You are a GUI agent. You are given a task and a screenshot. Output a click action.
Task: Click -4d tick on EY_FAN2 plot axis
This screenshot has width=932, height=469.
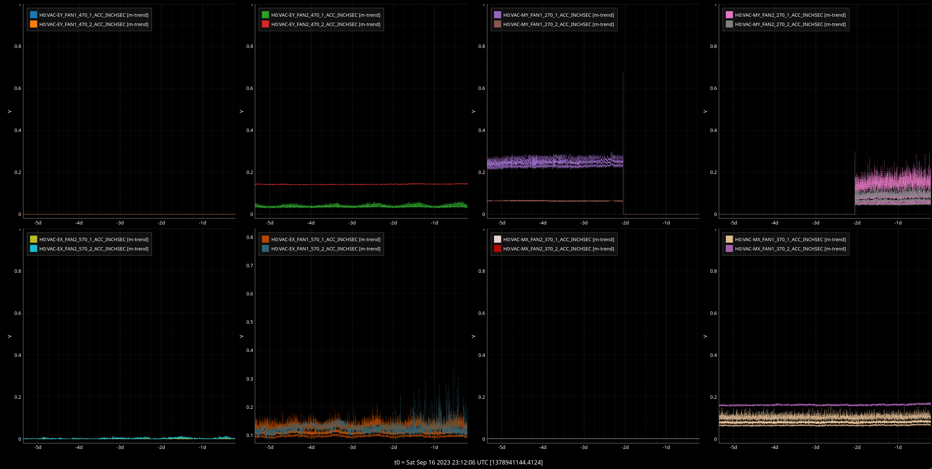(x=311, y=223)
